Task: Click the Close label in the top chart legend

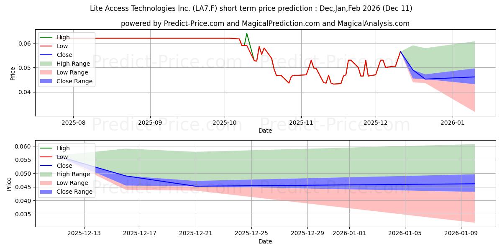Action: pos(64,55)
